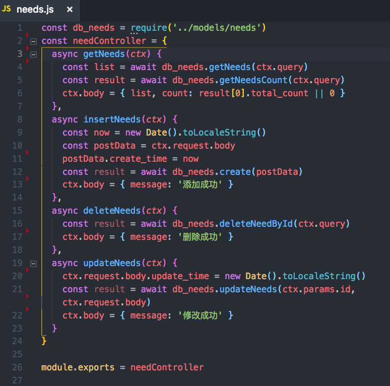This screenshot has width=390, height=386.
Task: Click 'deleteNeeds' function name
Action: pyautogui.click(x=112, y=211)
